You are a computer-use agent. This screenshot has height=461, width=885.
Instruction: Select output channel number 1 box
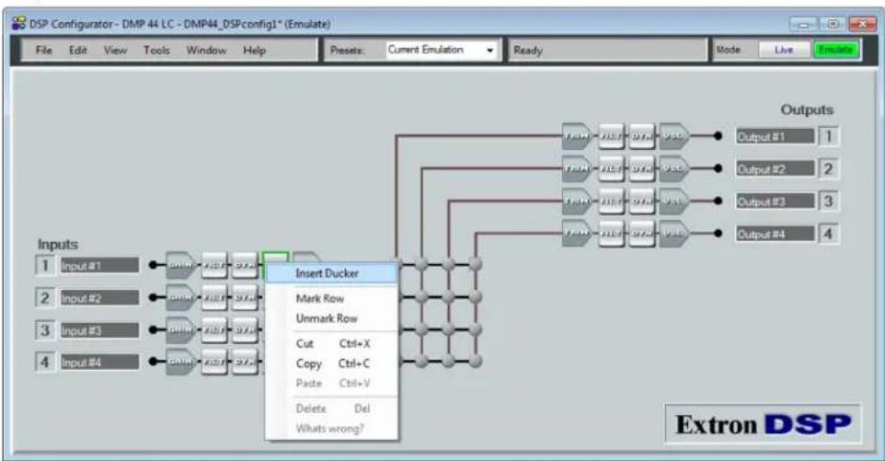(x=829, y=136)
